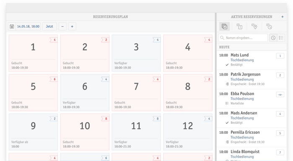Screen dimensions: 293x161
Task: Click table badge 2 for Patrik Jorgenson
Action: (280, 75)
